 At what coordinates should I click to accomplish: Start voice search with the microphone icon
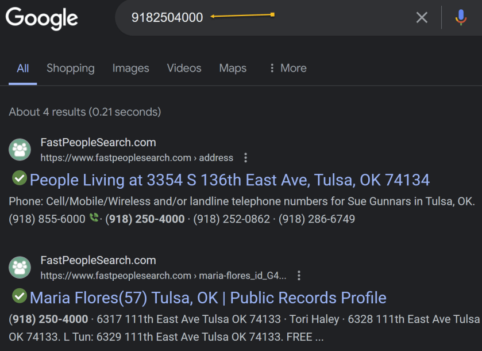pyautogui.click(x=461, y=18)
